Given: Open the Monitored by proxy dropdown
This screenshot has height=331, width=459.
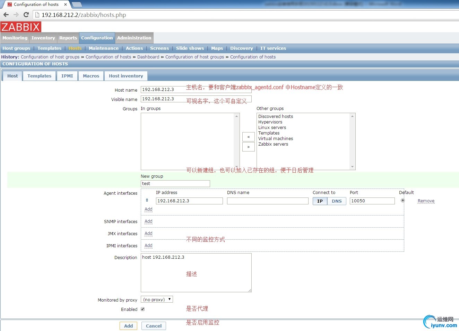Looking at the screenshot, I should click(157, 300).
